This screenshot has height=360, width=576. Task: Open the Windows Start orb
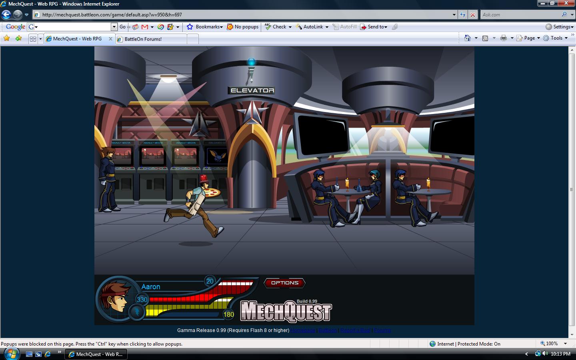click(11, 354)
